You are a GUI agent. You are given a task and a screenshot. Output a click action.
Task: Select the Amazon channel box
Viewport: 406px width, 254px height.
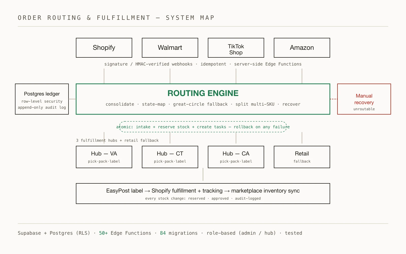(x=302, y=48)
